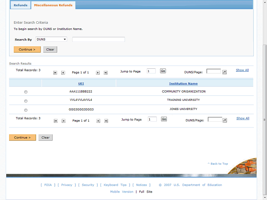Switch to the Refunds tab
Screen dimensions: 267x200
pos(20,5)
